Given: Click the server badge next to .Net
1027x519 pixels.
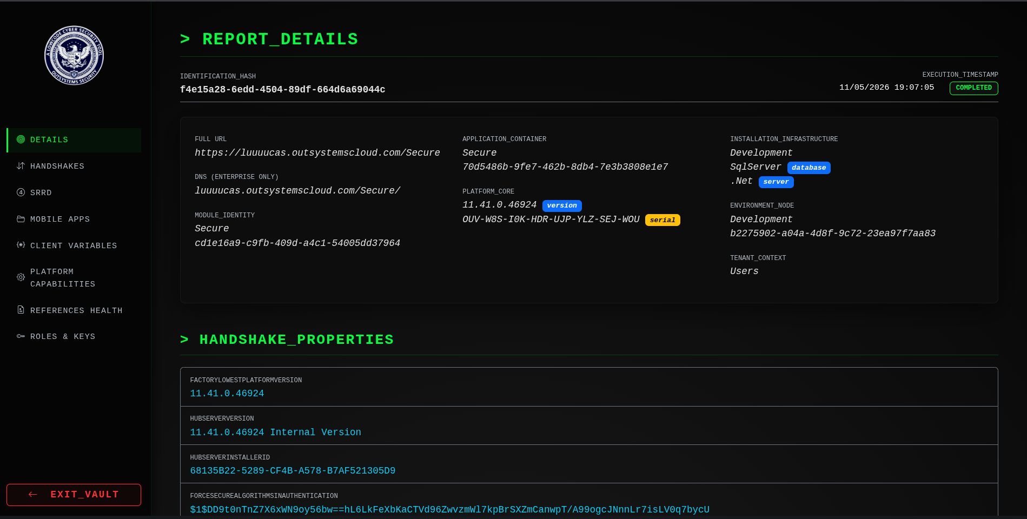Looking at the screenshot, I should point(776,182).
